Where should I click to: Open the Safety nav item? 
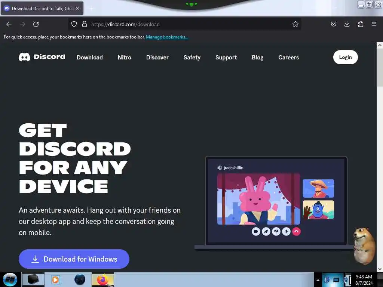(192, 57)
